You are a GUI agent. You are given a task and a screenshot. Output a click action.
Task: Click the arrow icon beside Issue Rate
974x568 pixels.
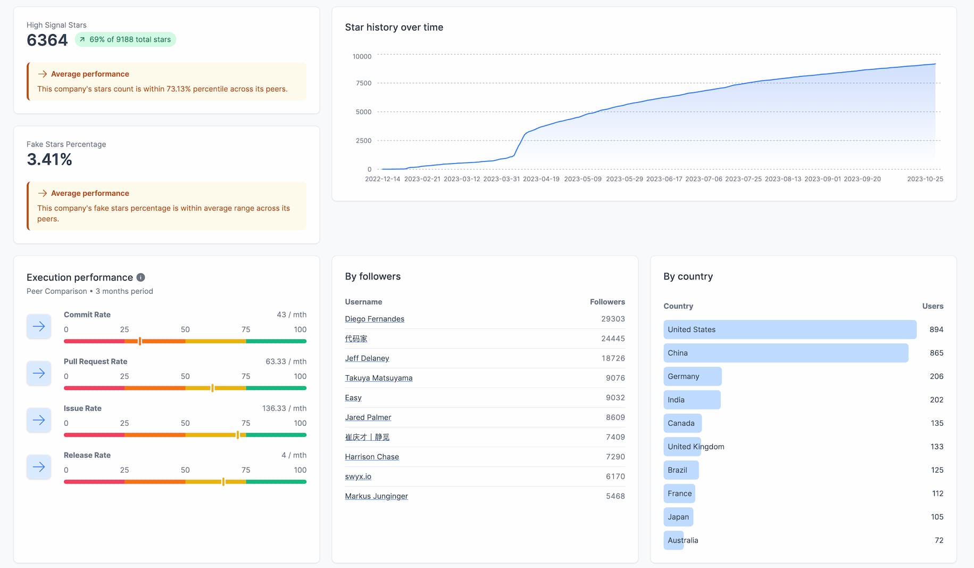[x=38, y=420]
